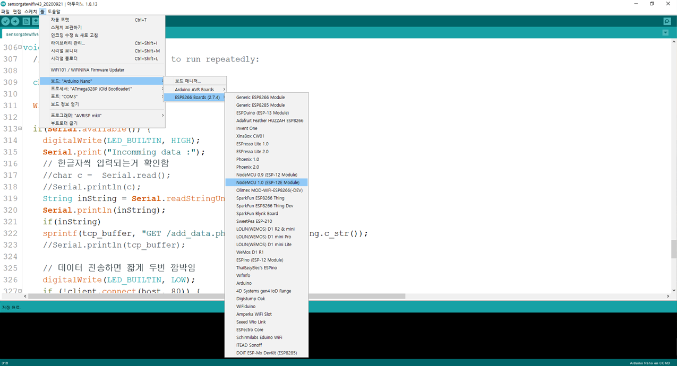The image size is (677, 366).
Task: Expand ESP8266 Boards (2.7.4) submenu
Action: [195, 98]
